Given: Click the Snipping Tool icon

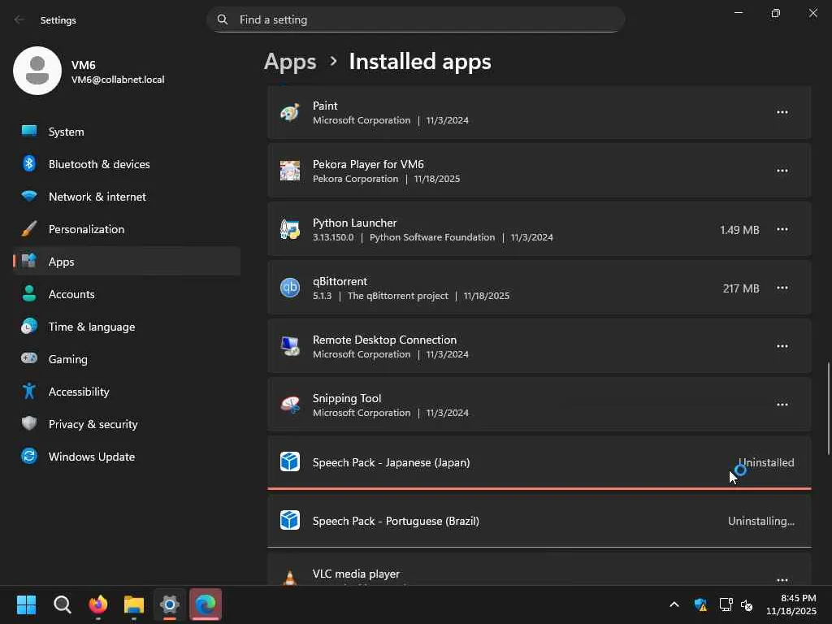Looking at the screenshot, I should [290, 405].
